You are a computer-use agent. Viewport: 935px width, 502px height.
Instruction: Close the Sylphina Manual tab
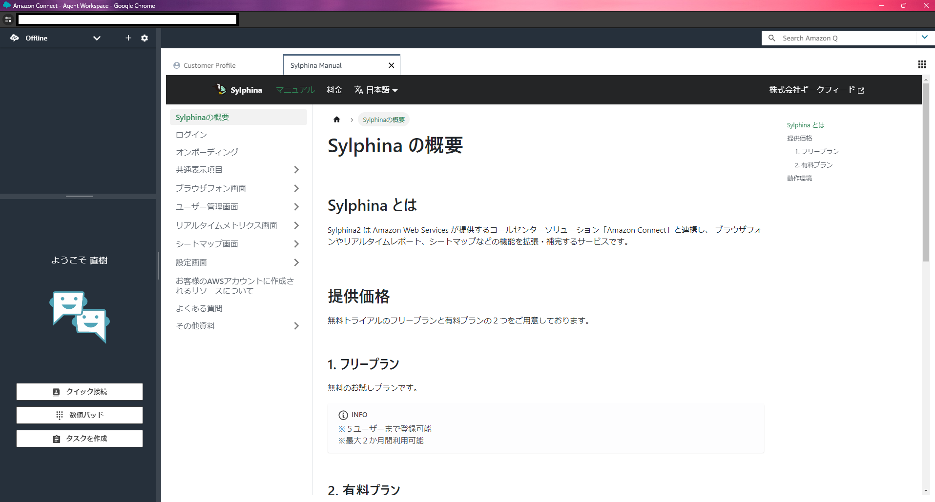click(x=391, y=65)
